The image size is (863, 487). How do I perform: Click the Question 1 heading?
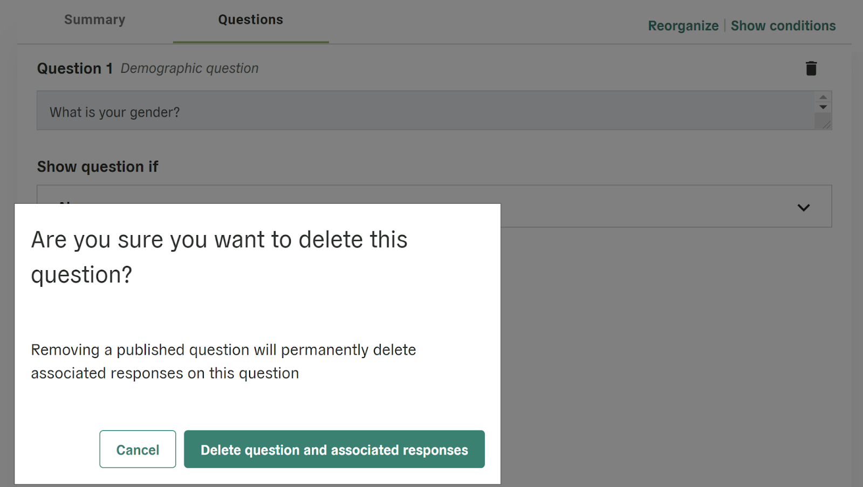(x=74, y=68)
